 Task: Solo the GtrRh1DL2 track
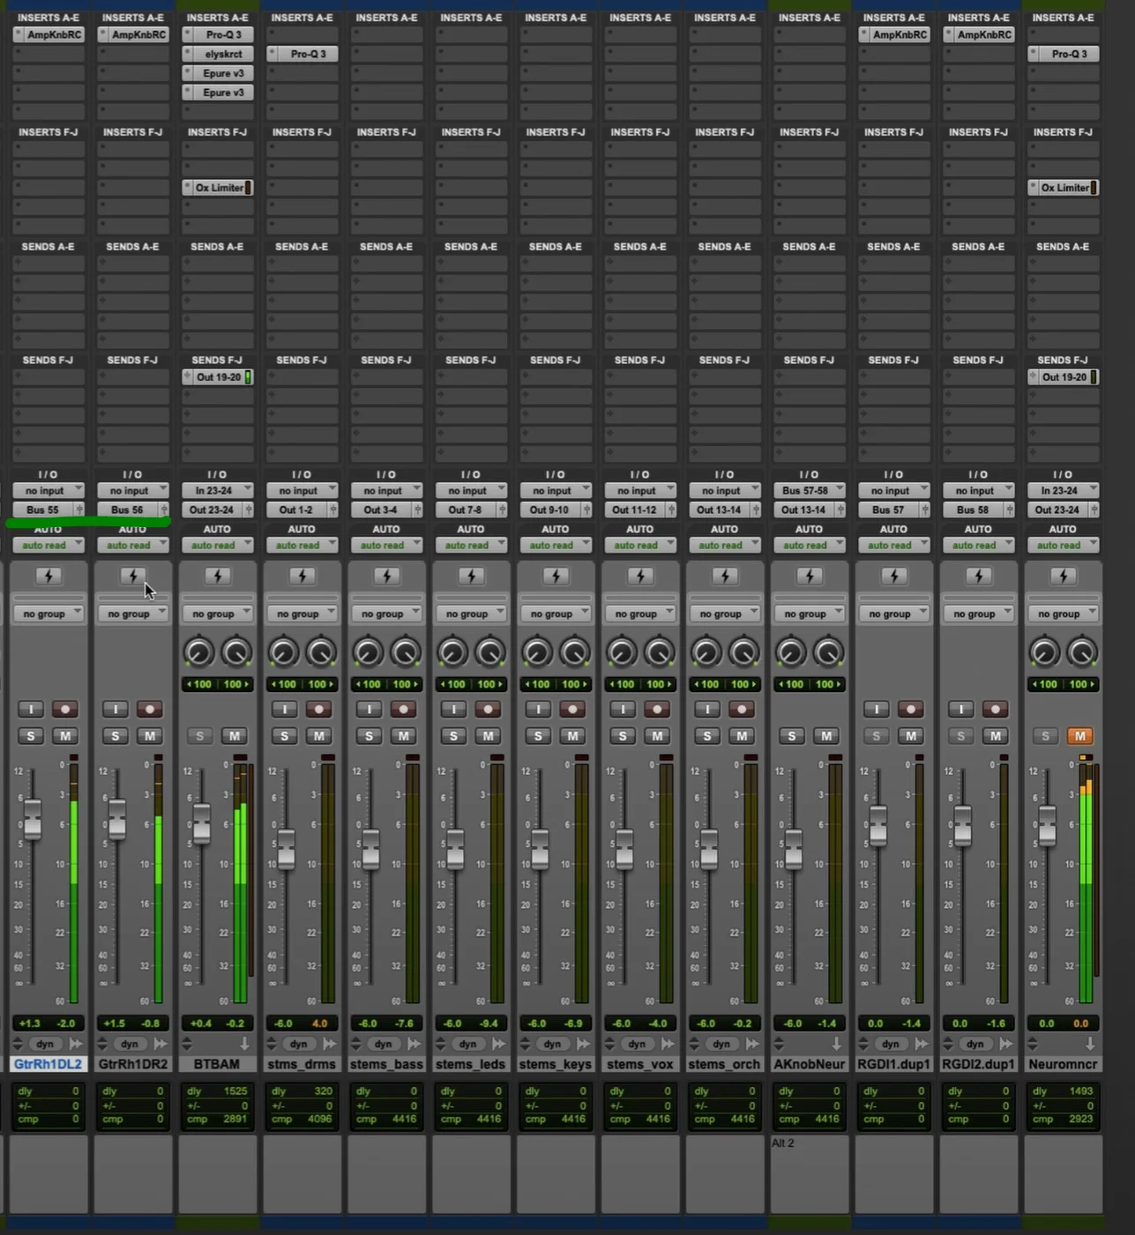tap(31, 735)
